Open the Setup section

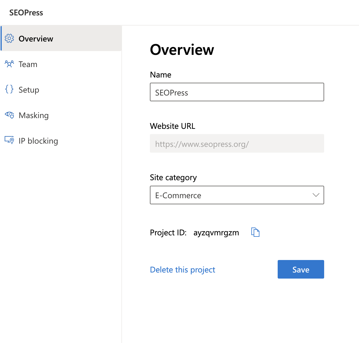[x=61, y=89]
